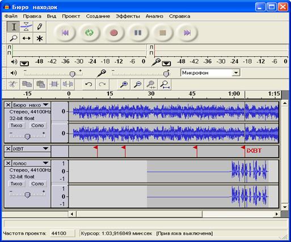Expand the голос track name dropdown

(31, 163)
